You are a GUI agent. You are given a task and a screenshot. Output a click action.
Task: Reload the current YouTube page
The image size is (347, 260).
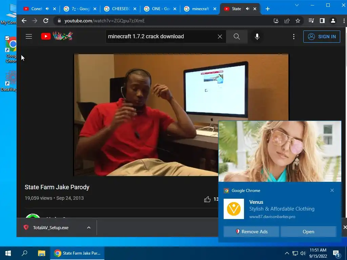46,21
